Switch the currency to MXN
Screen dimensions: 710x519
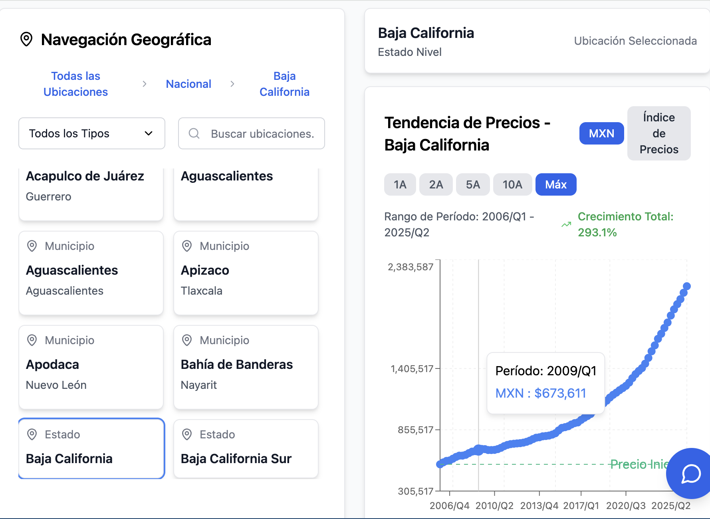[601, 133]
